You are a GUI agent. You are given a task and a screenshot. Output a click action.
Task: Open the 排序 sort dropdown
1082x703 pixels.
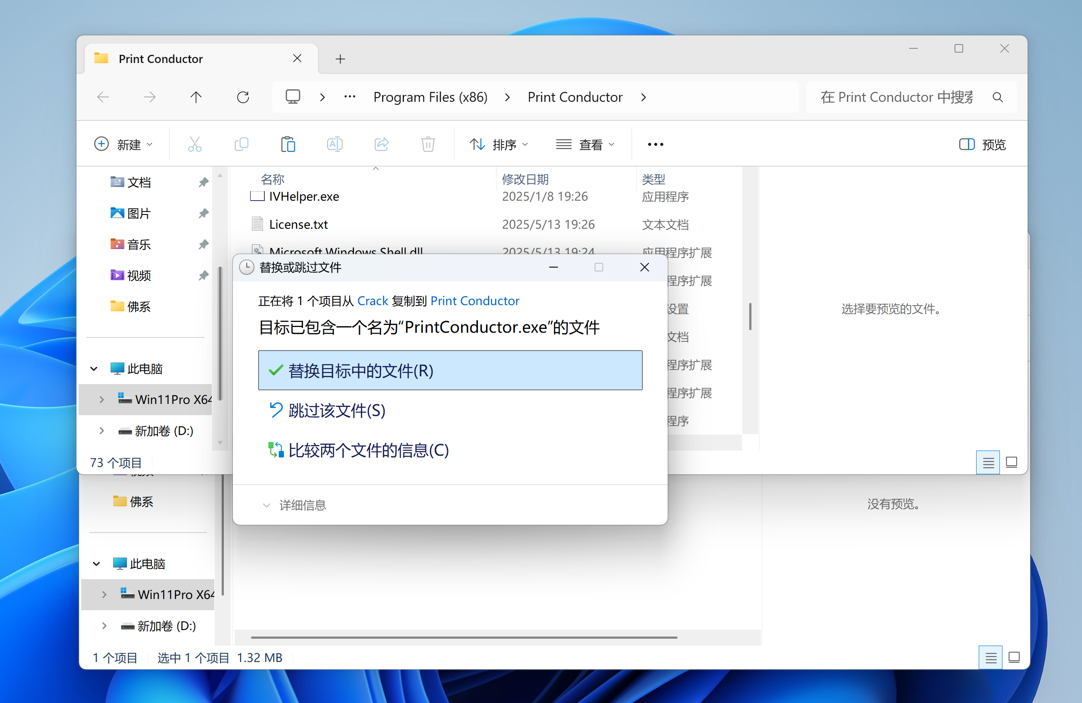click(499, 145)
